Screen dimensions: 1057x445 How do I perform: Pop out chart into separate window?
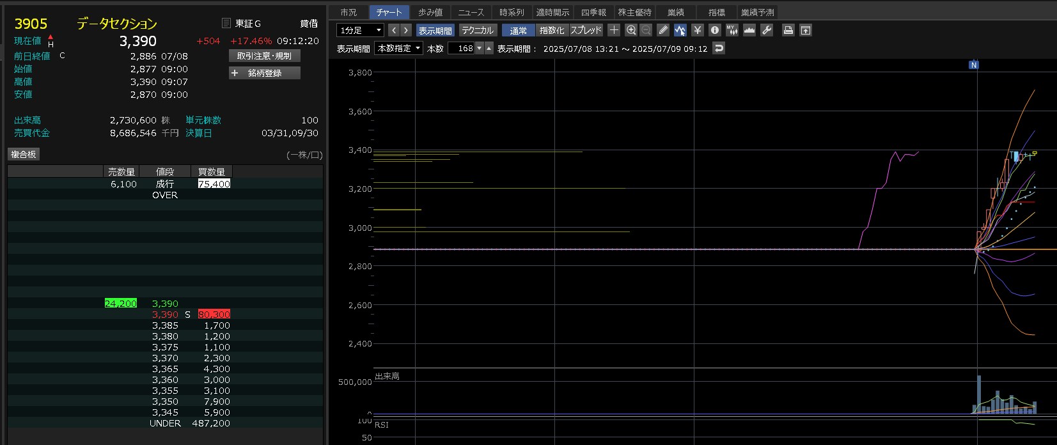click(806, 30)
